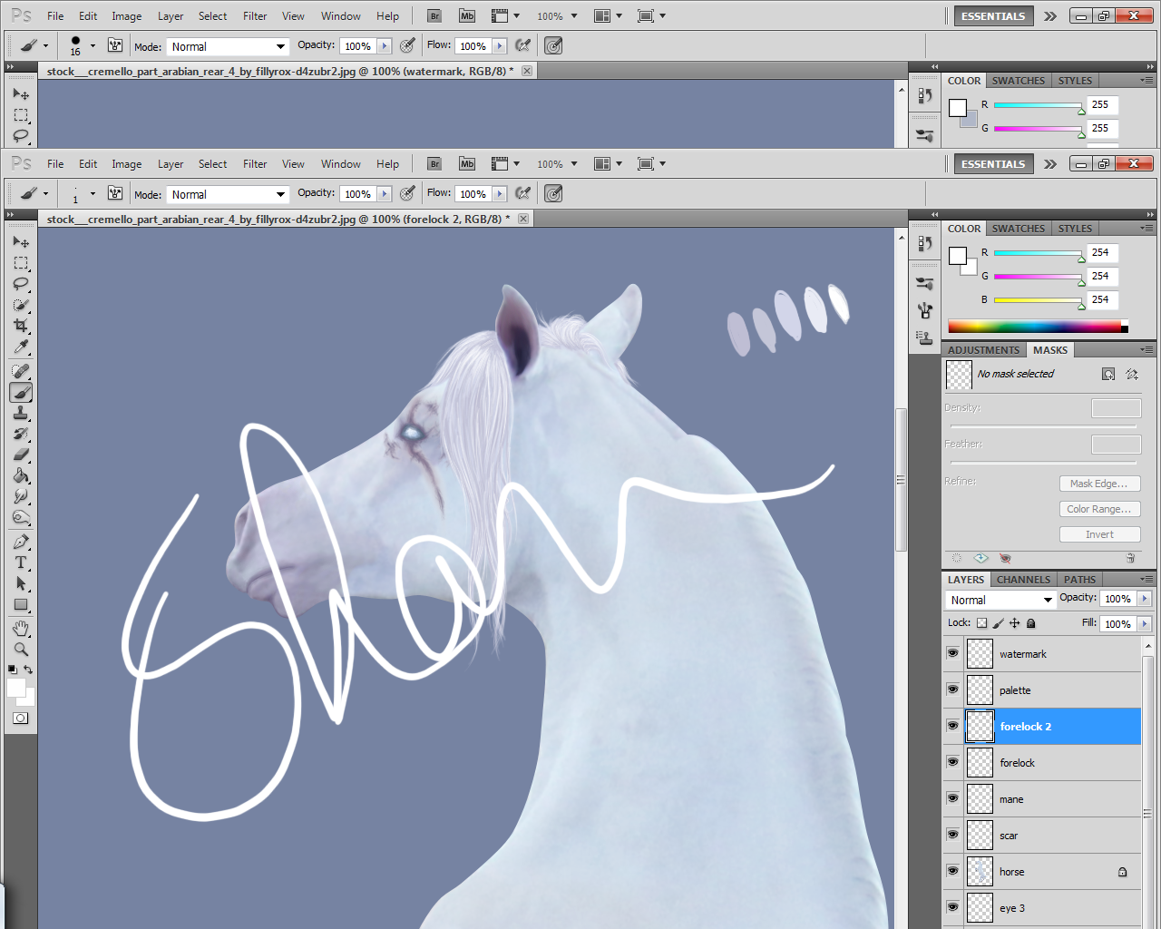The width and height of the screenshot is (1161, 929).
Task: Select the Path Selection tool
Action: pos(21,583)
